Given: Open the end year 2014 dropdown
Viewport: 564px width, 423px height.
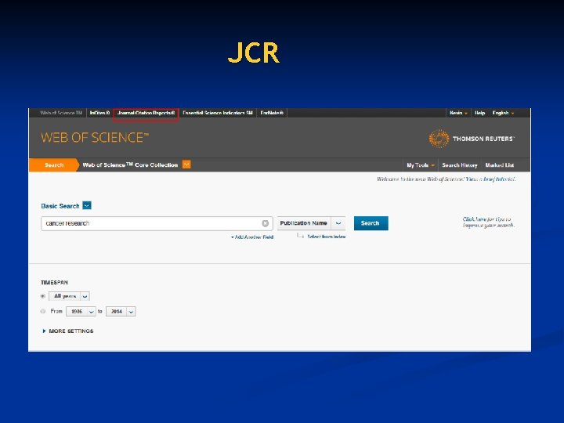Looking at the screenshot, I should tap(121, 312).
